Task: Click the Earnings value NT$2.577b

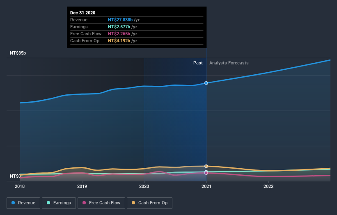Action: click(119, 27)
